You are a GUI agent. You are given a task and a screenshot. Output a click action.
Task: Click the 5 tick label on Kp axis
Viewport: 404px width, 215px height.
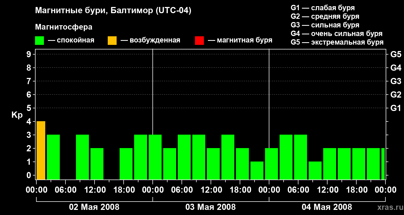pos(29,108)
